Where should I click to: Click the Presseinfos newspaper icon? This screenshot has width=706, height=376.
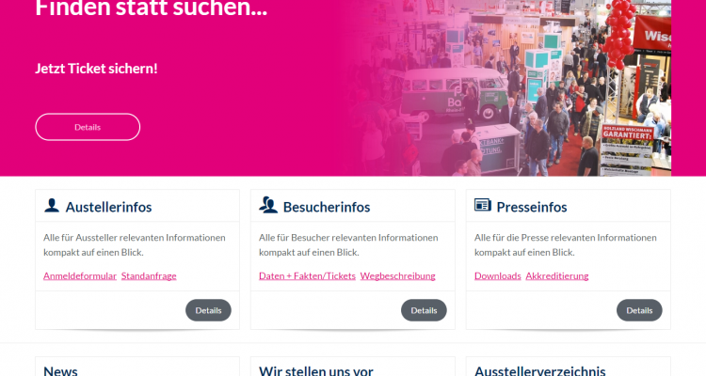(483, 205)
